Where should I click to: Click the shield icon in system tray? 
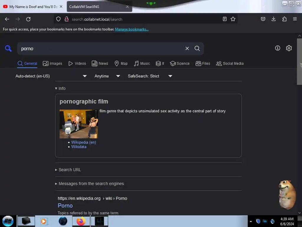coord(258,221)
